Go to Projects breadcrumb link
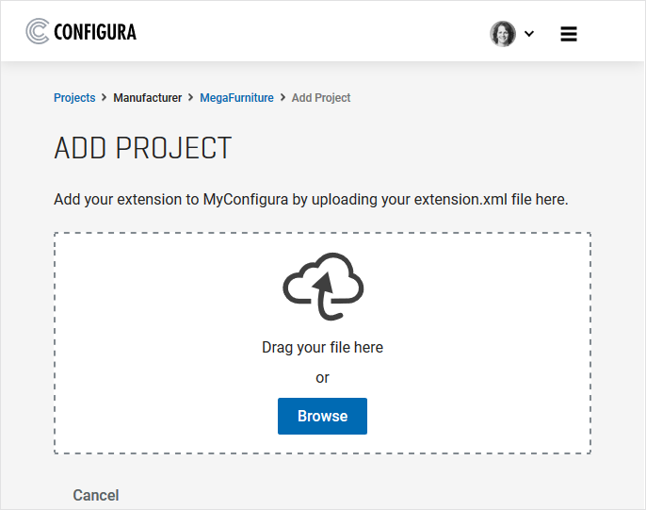The height and width of the screenshot is (510, 646). coord(74,98)
